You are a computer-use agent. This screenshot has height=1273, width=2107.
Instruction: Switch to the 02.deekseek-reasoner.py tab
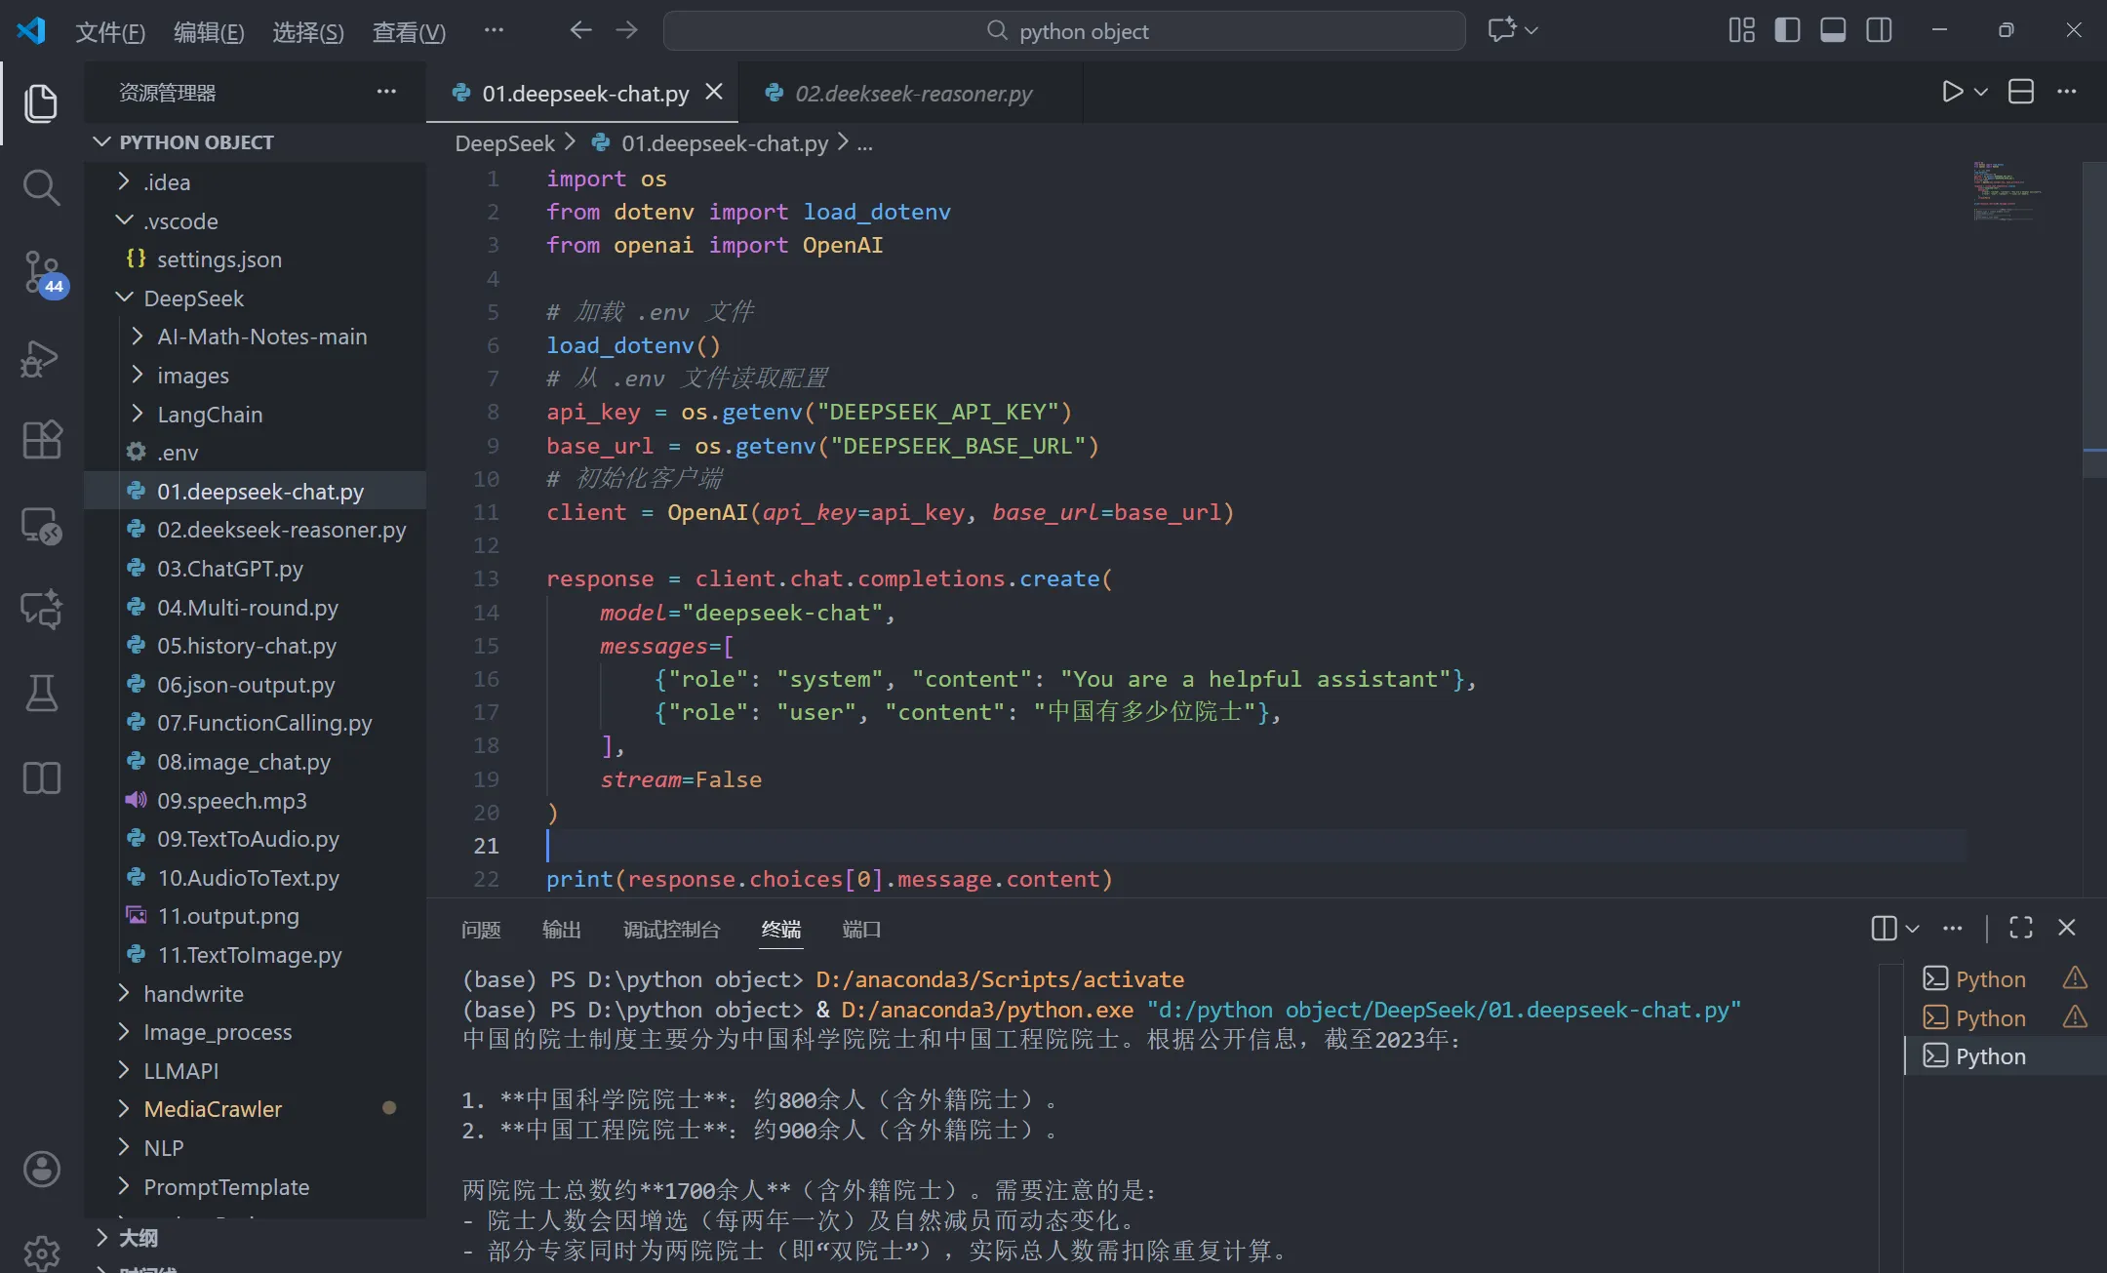click(912, 94)
